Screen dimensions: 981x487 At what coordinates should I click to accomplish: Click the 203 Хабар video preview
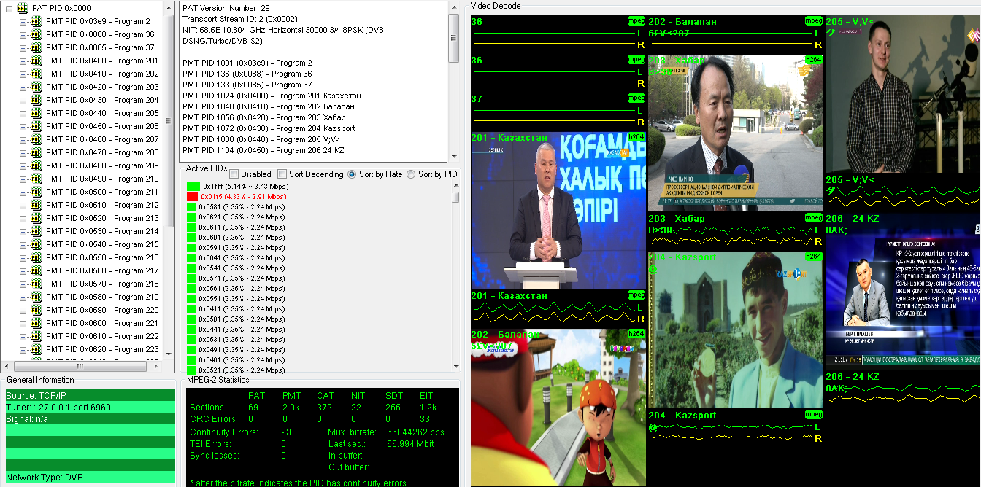point(736,133)
